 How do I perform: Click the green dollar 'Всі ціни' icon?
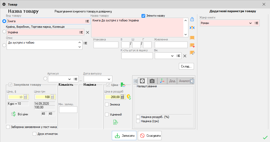tap(14, 114)
